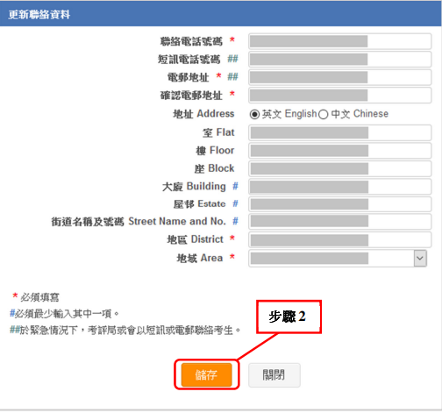
Task: Click the orange 儲存 save button
Action: [206, 374]
